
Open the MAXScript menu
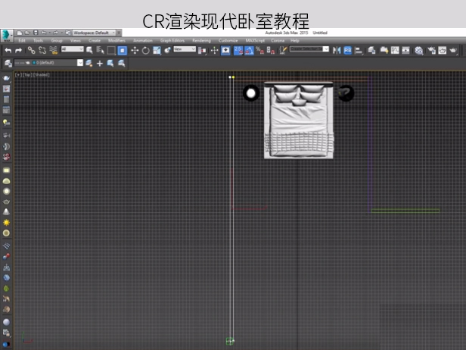[x=255, y=40]
